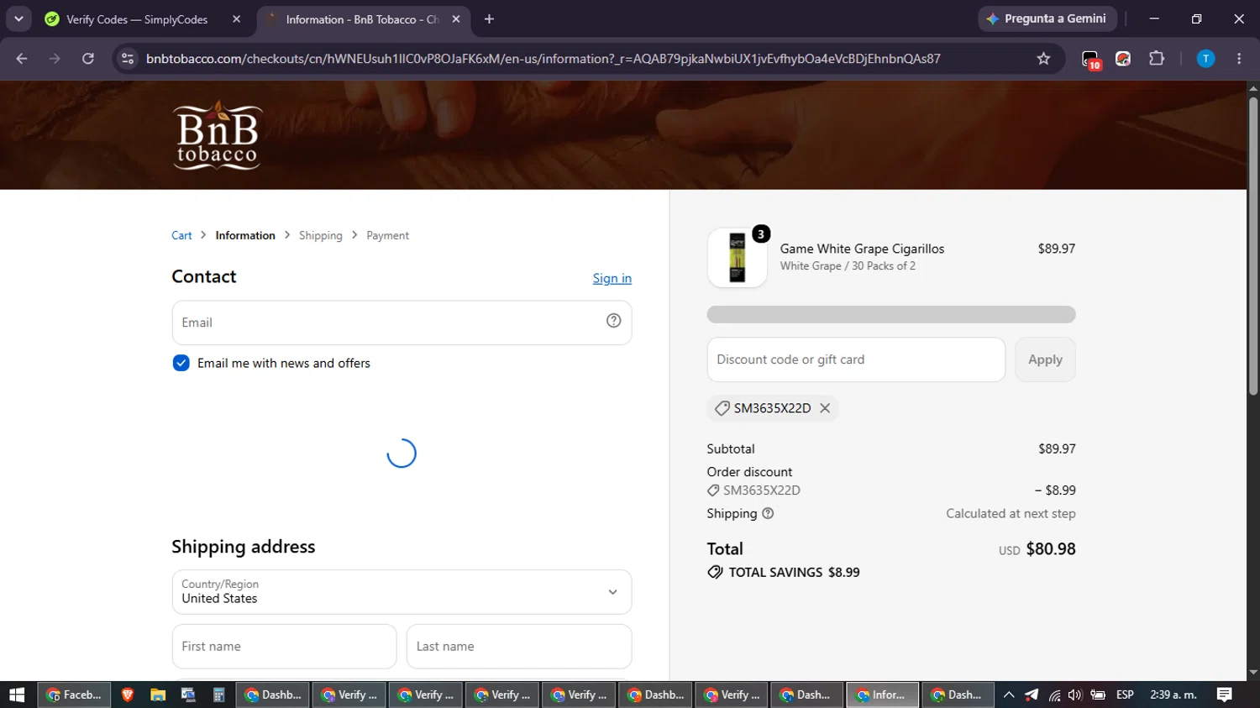Expand the Country/Region dropdown

click(402, 592)
